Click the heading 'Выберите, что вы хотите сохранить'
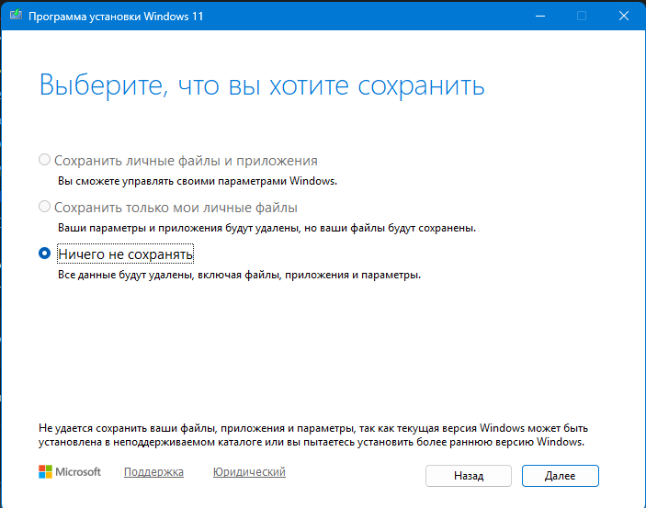 click(x=262, y=85)
